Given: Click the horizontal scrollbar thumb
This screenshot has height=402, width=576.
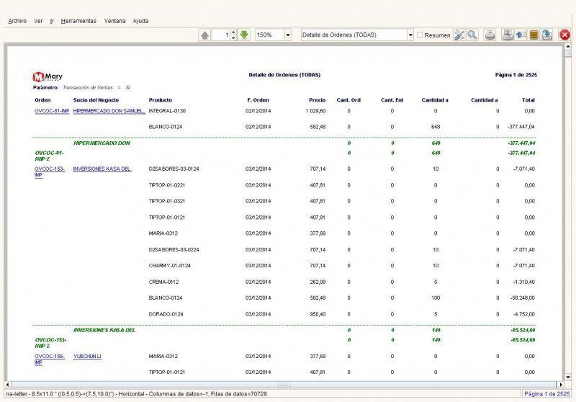Looking at the screenshot, I should [284, 385].
